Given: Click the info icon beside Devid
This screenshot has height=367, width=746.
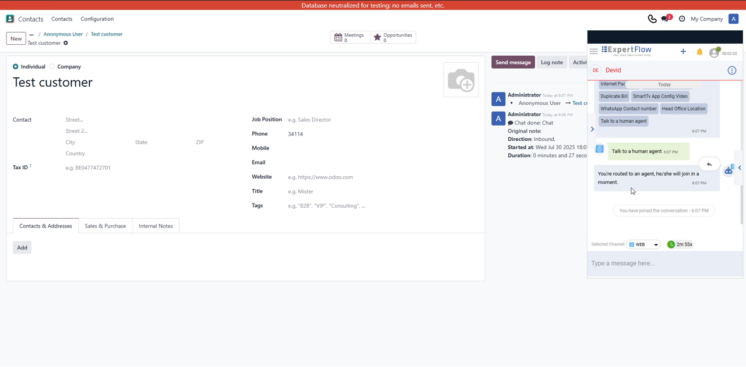Looking at the screenshot, I should tap(731, 70).
